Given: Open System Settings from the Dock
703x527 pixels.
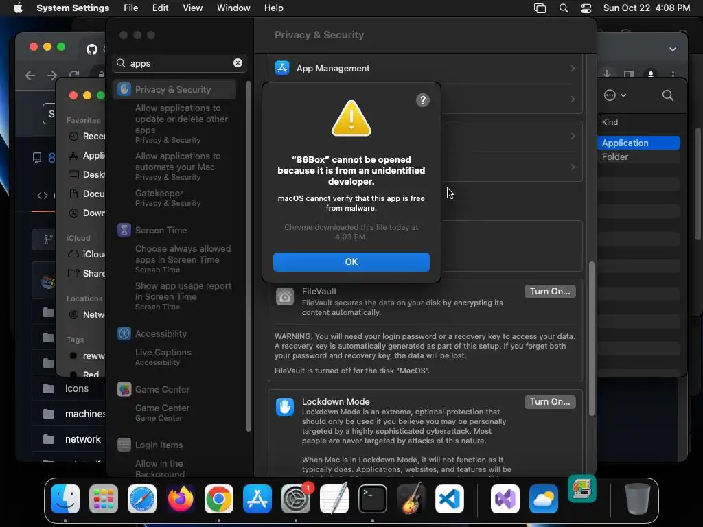Looking at the screenshot, I should point(296,499).
